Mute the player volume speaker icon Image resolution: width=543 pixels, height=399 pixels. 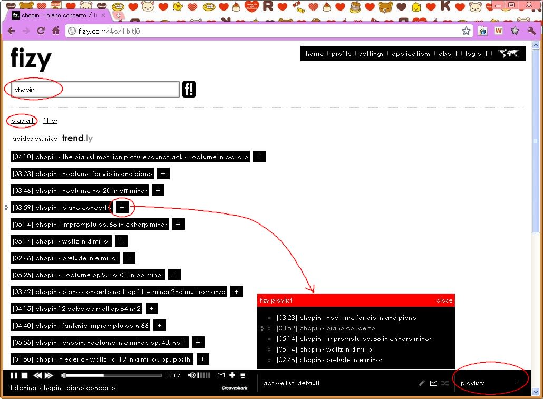pos(192,375)
